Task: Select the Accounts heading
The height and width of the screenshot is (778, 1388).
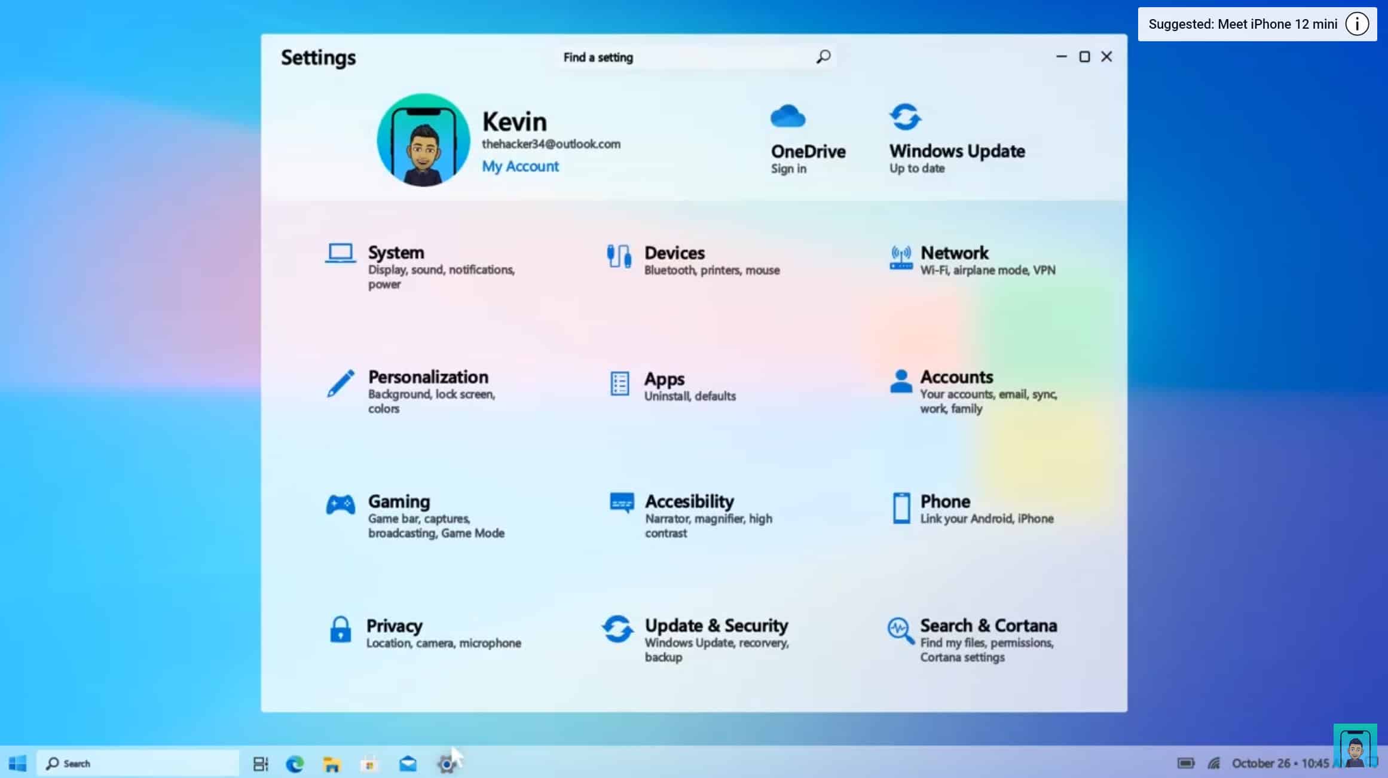Action: pos(956,377)
